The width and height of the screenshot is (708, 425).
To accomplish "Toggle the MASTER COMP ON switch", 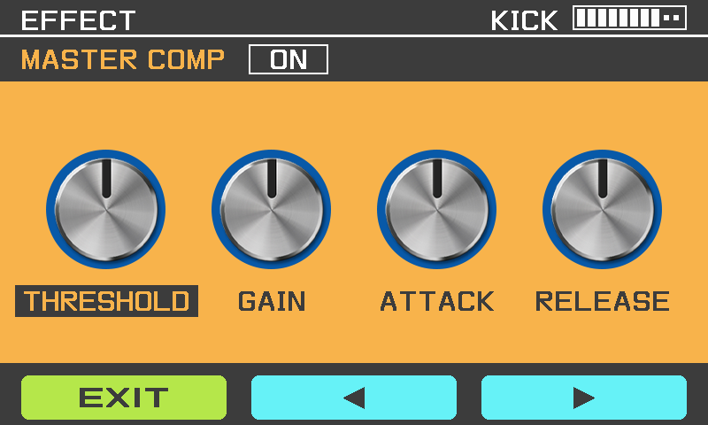I will 289,59.
